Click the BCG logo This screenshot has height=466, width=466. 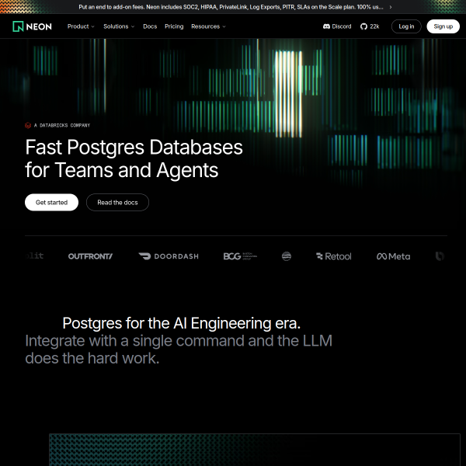click(240, 256)
